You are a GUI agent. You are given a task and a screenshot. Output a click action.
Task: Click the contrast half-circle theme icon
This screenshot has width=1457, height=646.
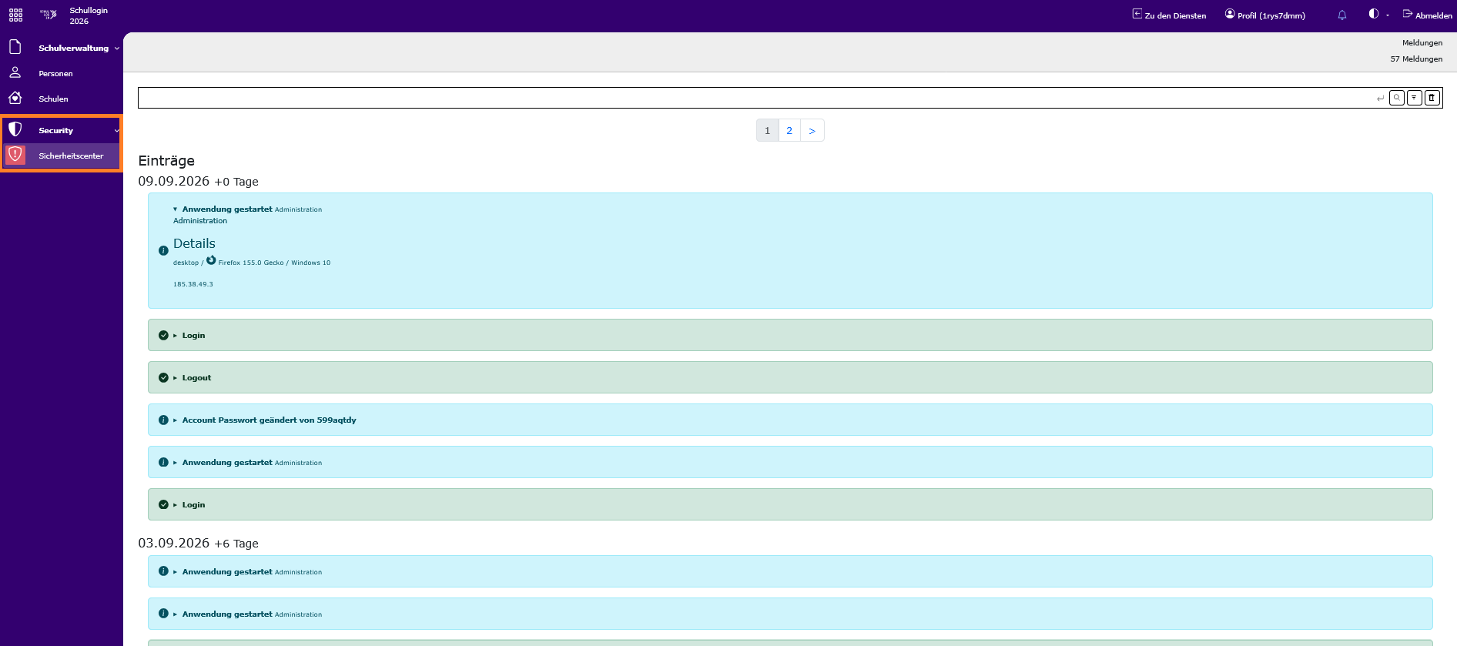pos(1373,14)
